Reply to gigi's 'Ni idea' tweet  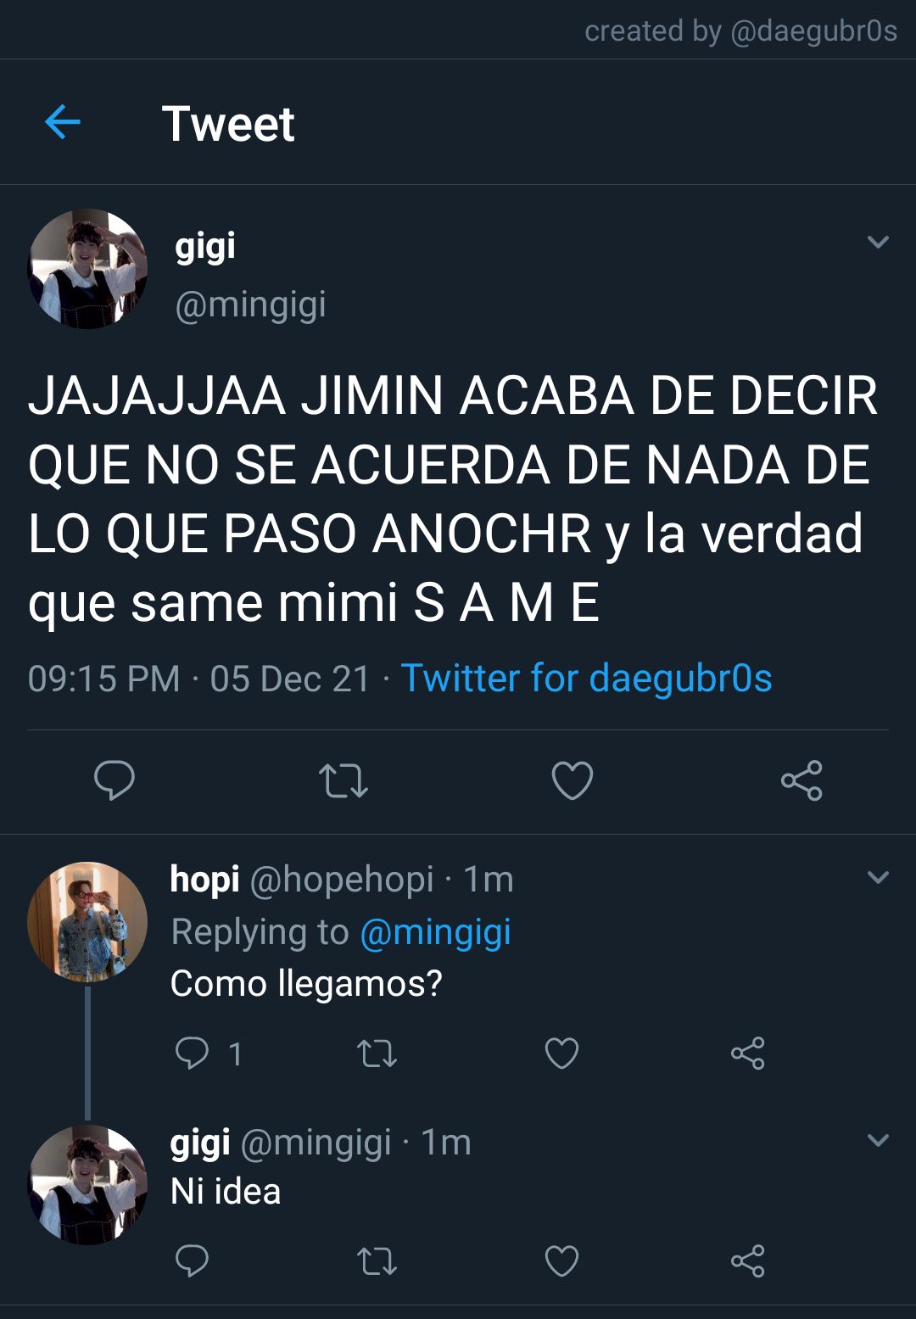point(192,1261)
